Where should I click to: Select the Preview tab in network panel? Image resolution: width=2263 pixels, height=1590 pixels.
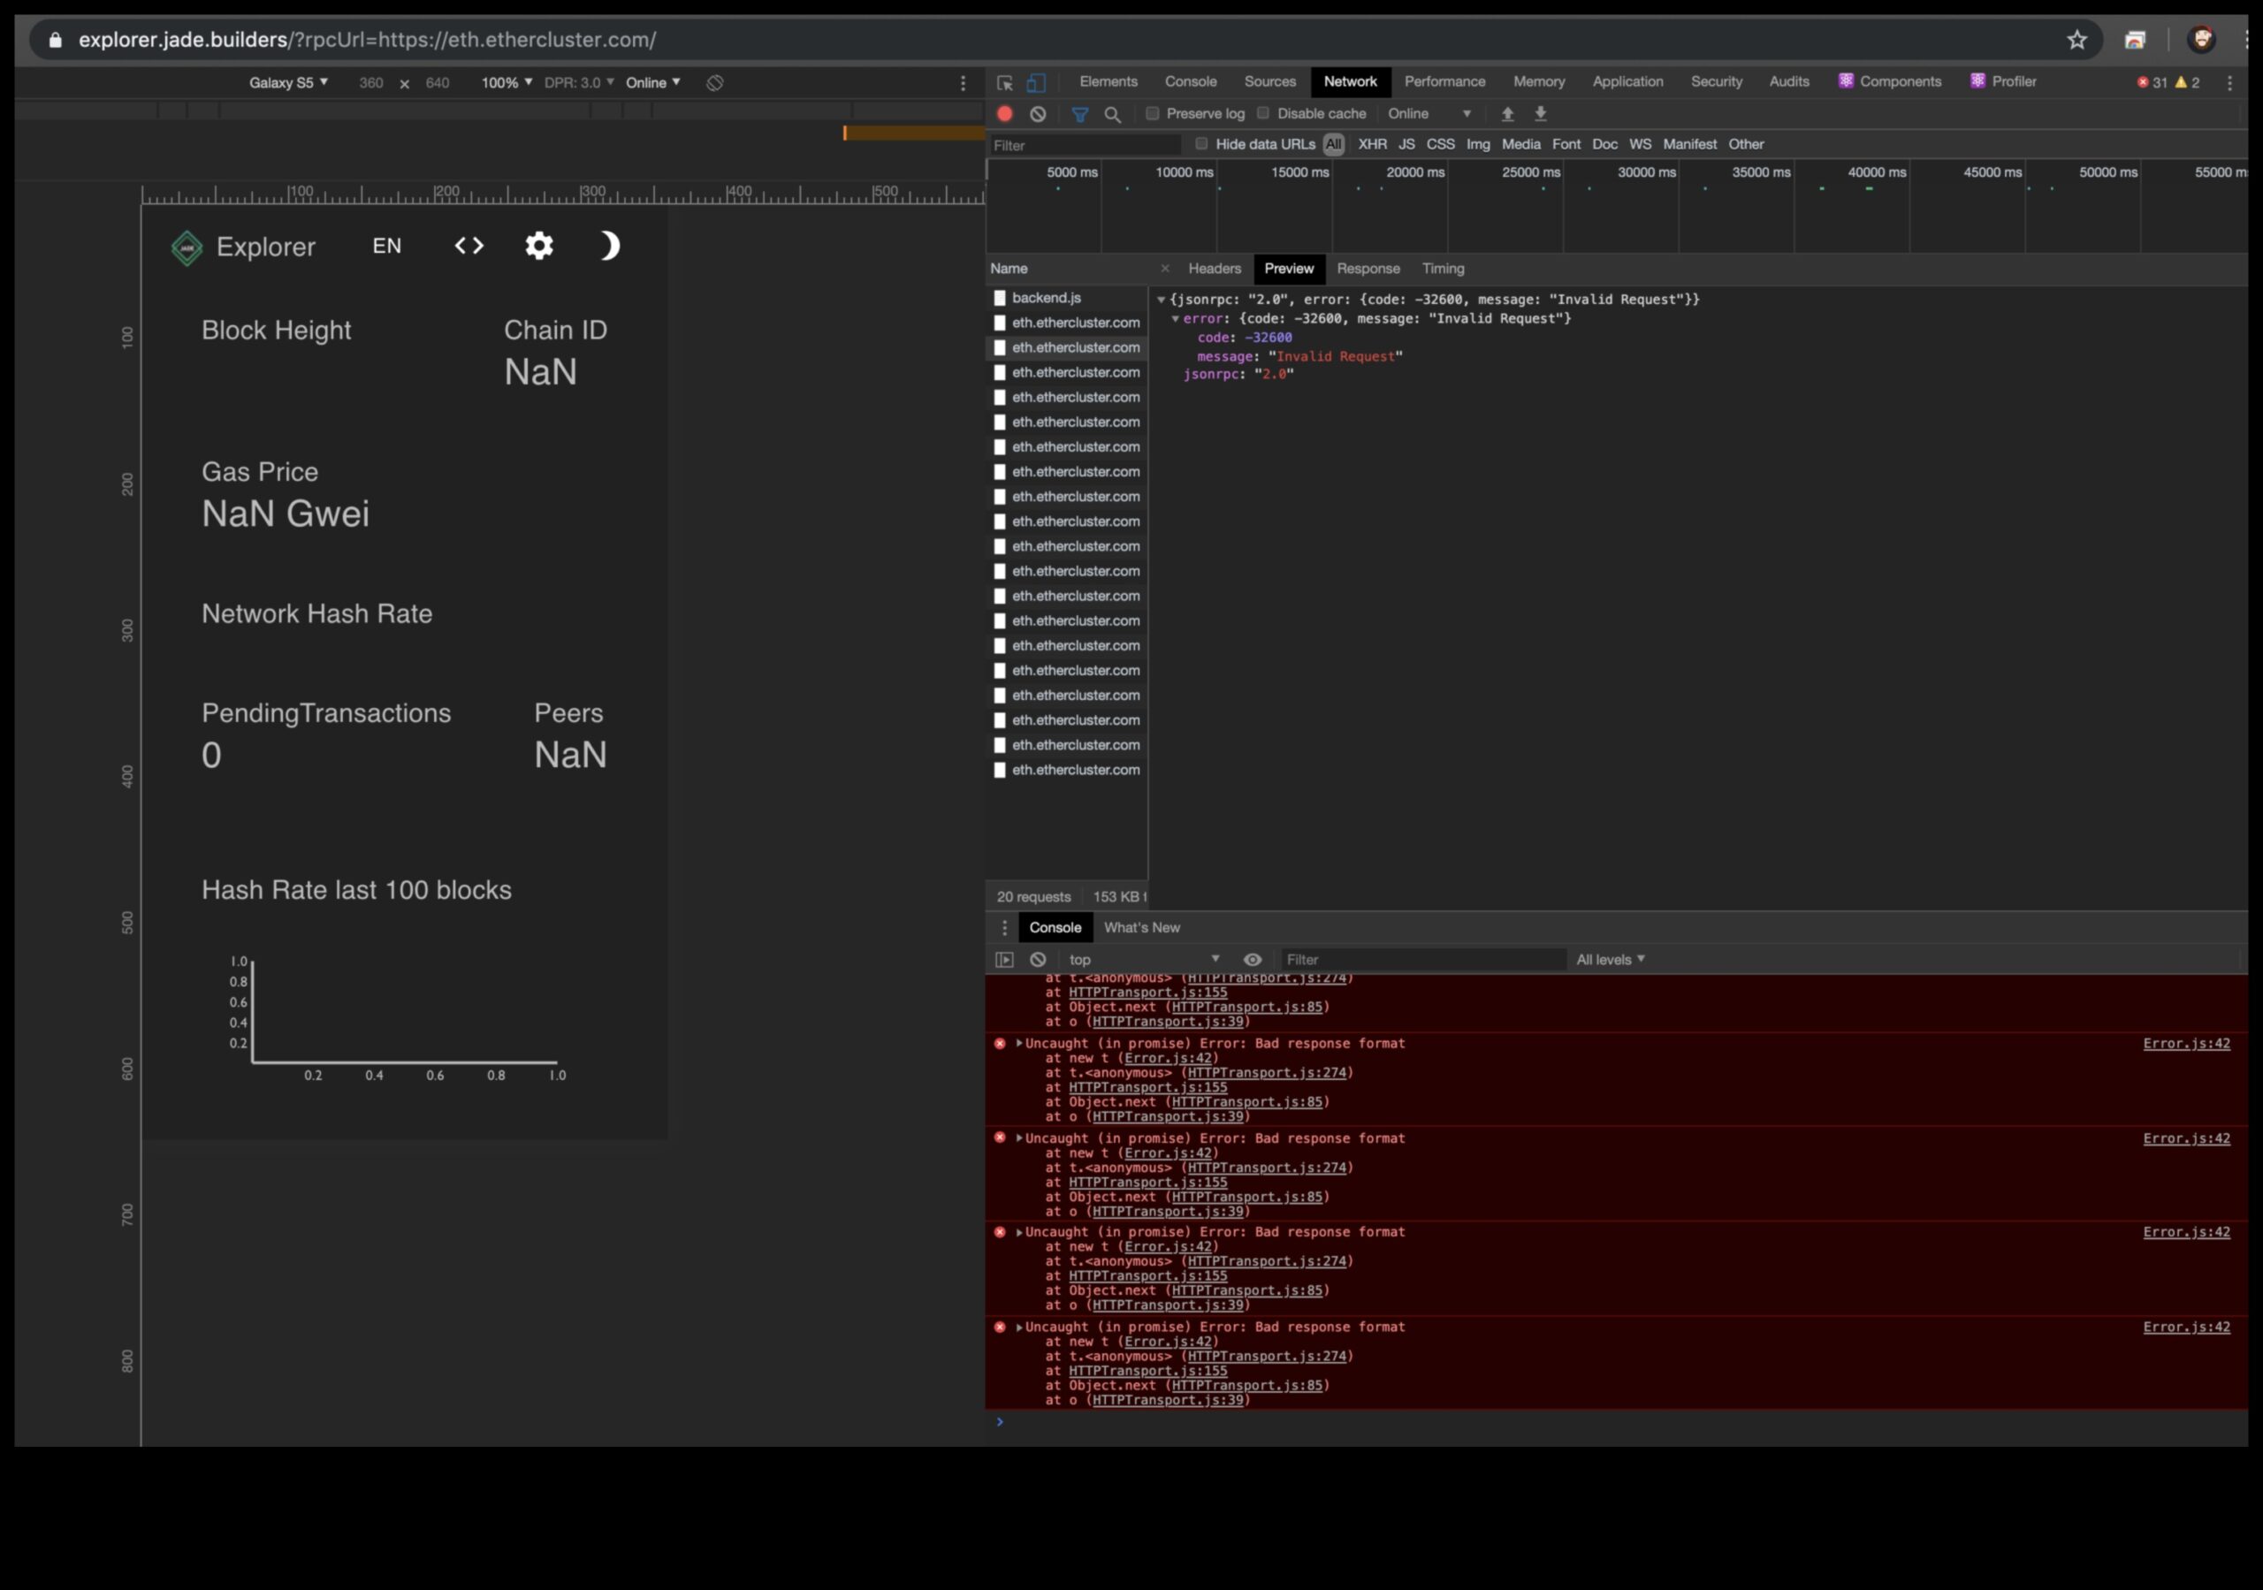click(1287, 269)
